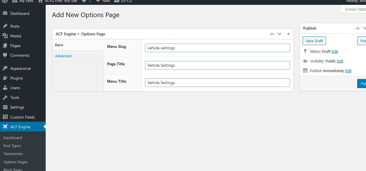Click the Tools wrench icon

[x=5, y=97]
